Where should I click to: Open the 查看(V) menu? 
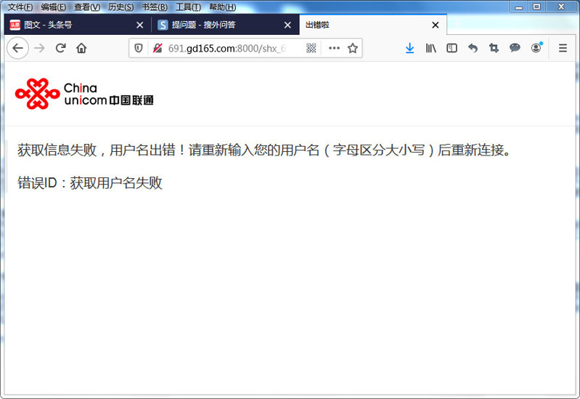(87, 7)
